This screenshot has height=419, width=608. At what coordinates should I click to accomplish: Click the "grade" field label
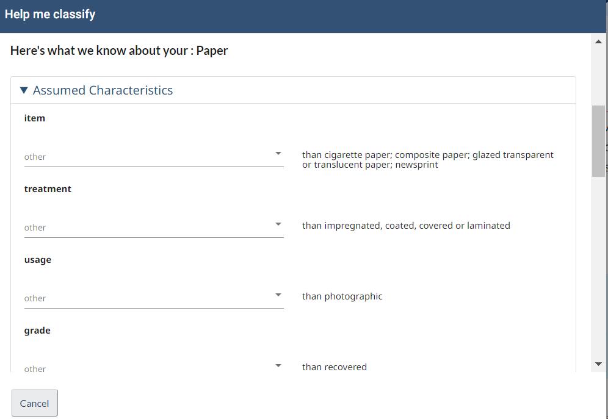point(37,331)
